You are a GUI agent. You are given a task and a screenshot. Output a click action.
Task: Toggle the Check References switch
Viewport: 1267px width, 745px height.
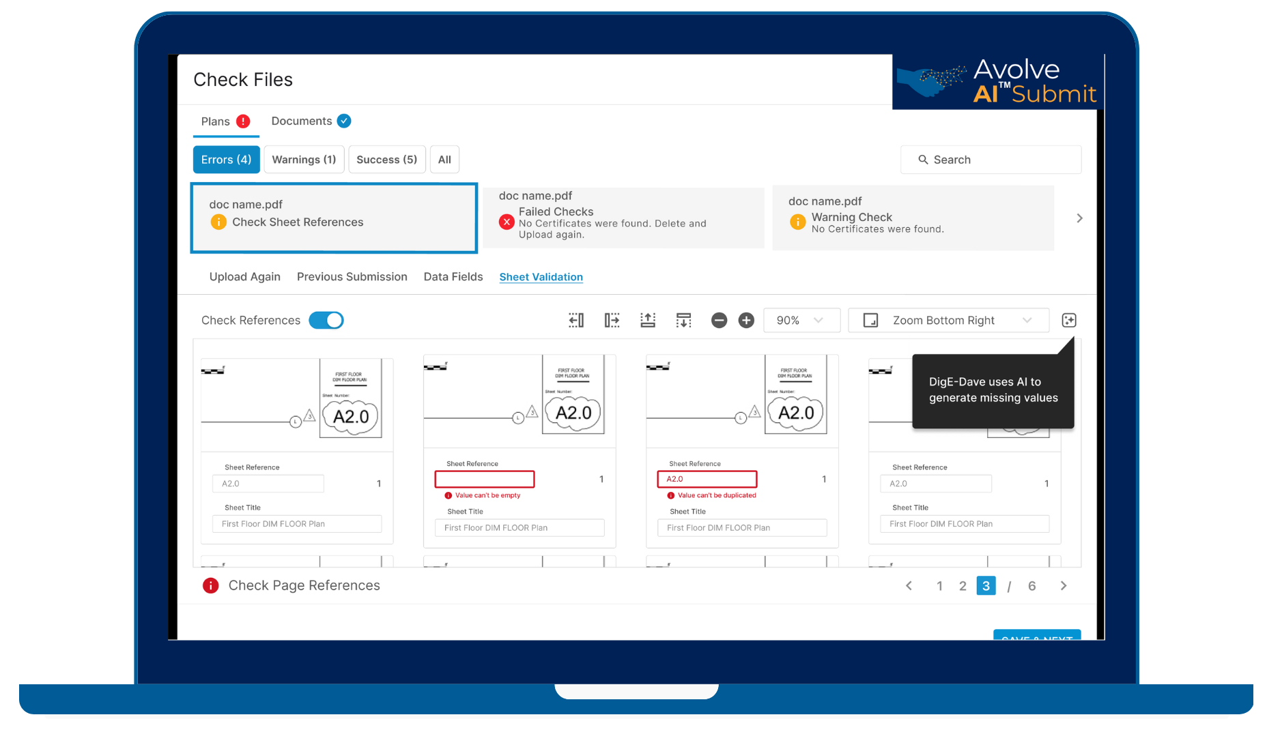pyautogui.click(x=326, y=321)
